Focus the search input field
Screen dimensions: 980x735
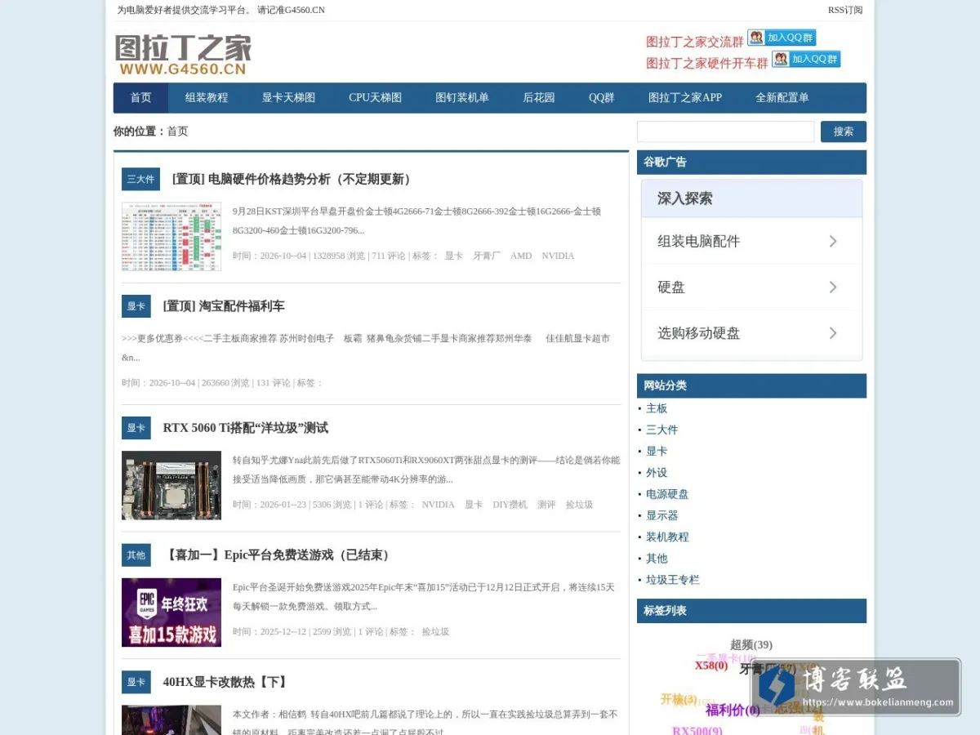pos(726,131)
